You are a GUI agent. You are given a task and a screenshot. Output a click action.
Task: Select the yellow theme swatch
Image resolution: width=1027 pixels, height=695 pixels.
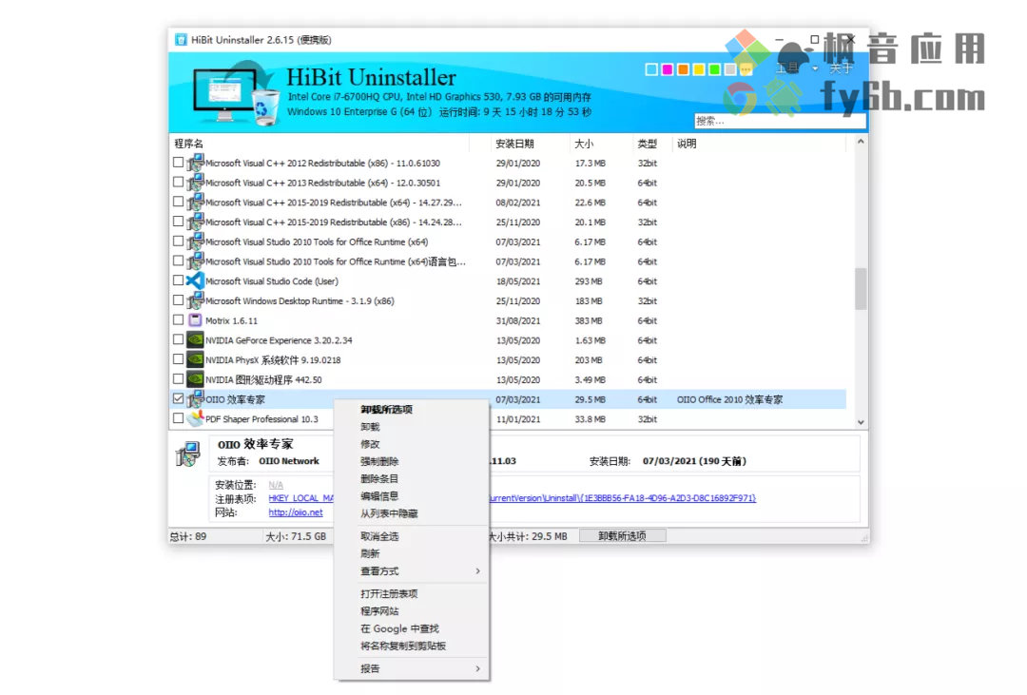point(698,69)
